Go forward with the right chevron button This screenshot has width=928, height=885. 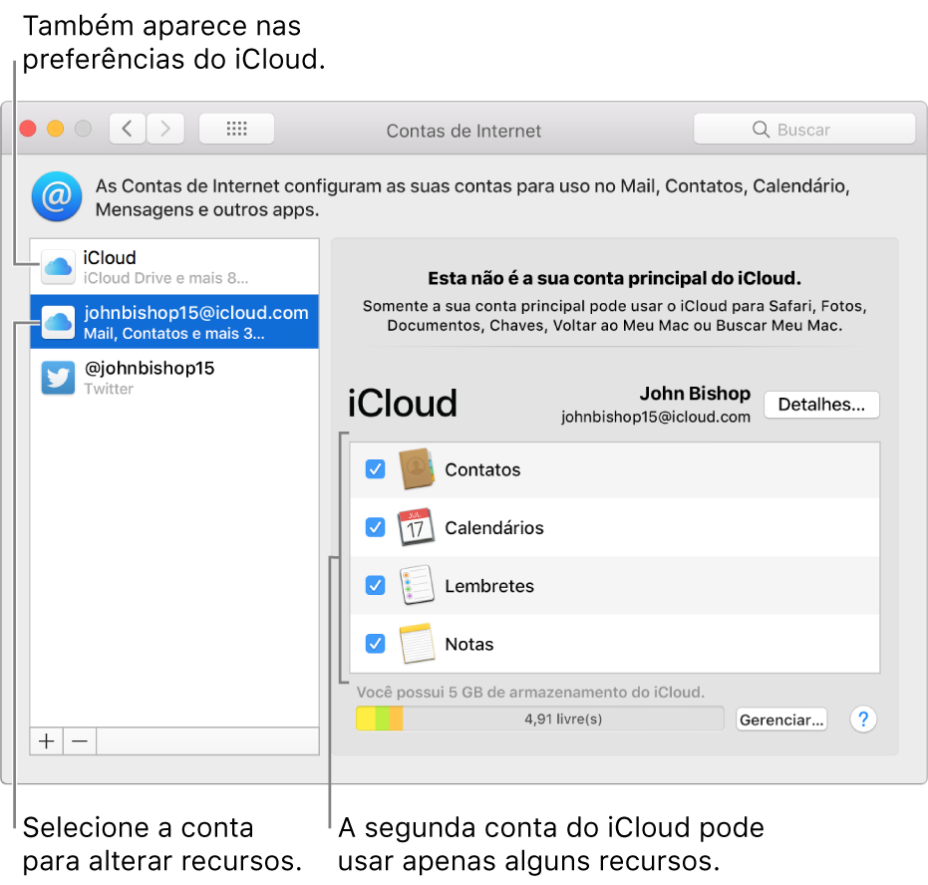coord(165,129)
